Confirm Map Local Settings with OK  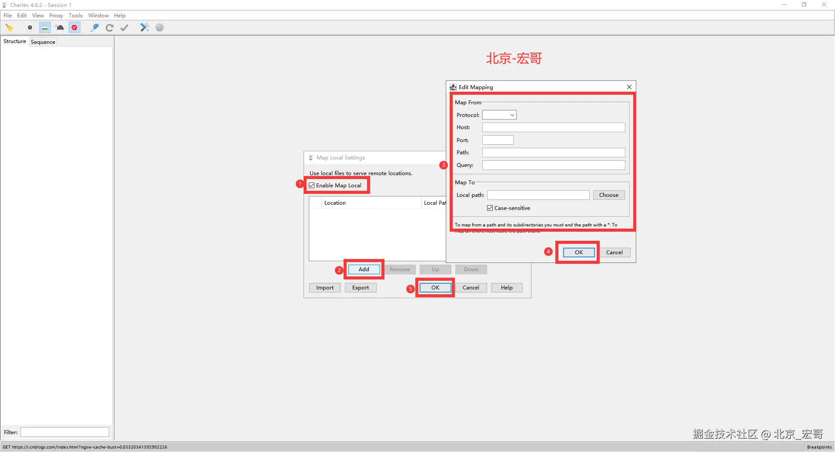[435, 288]
